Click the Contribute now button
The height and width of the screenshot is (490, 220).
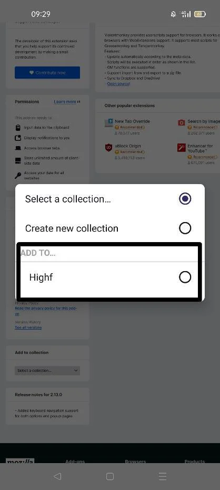point(47,72)
